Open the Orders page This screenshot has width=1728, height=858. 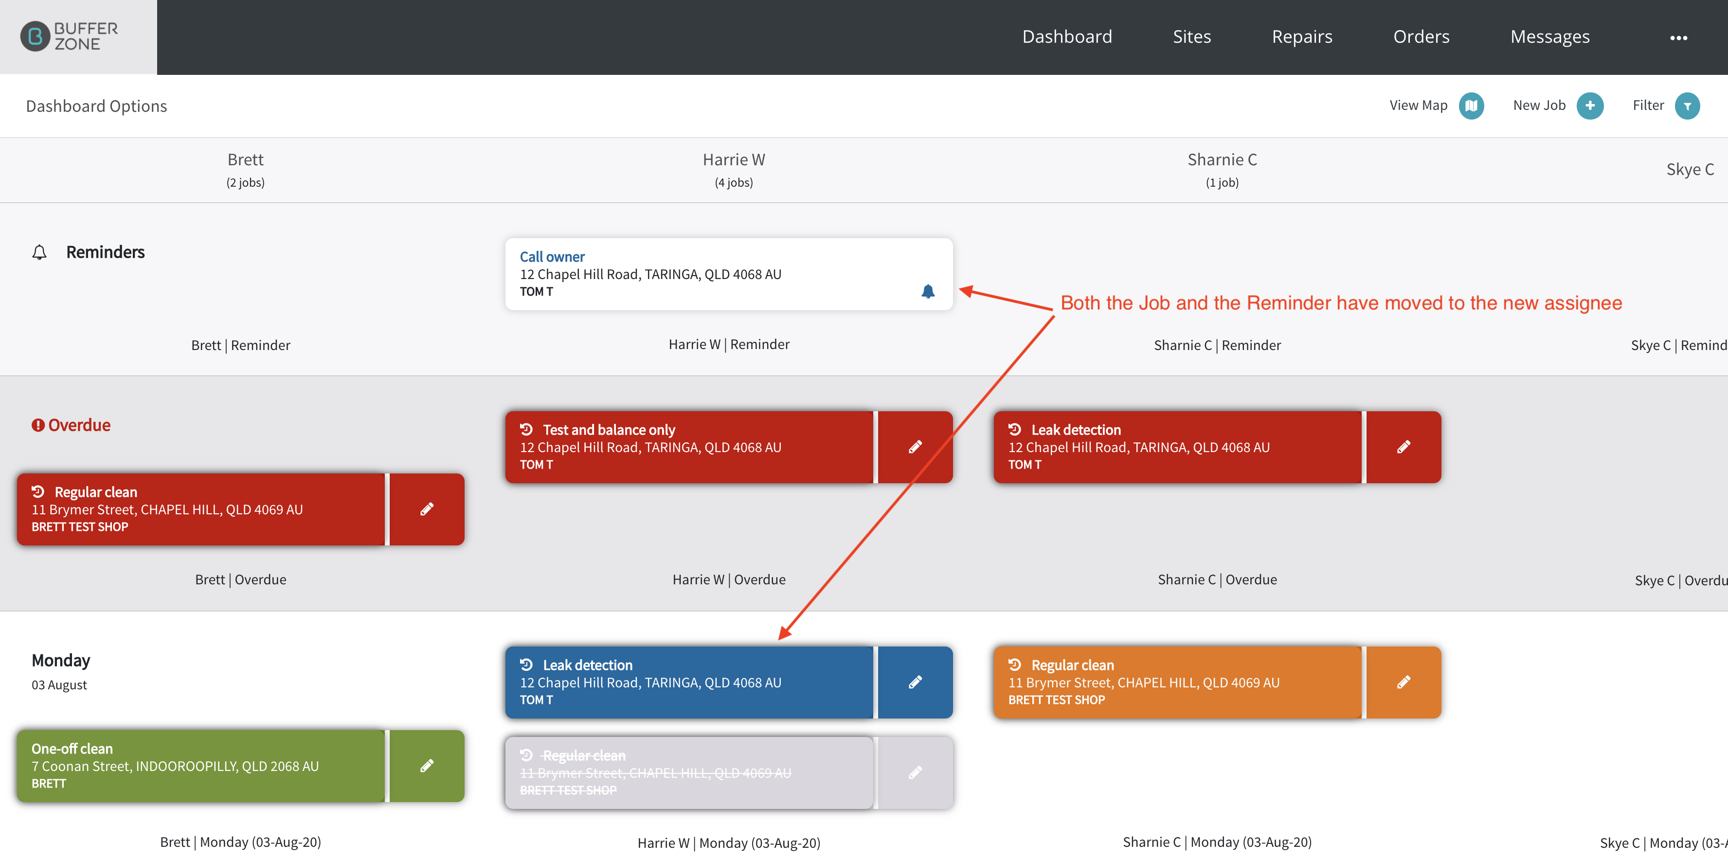[x=1421, y=37]
